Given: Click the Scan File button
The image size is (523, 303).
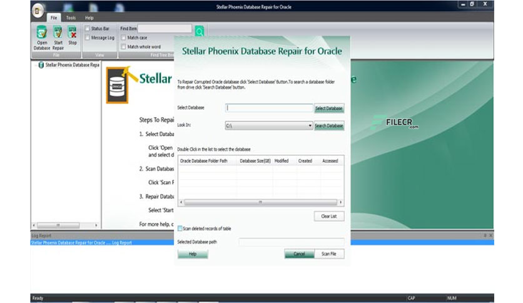Looking at the screenshot, I should 329,254.
